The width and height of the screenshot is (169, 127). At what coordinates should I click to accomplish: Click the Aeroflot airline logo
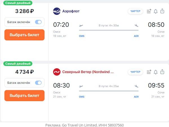point(57,11)
